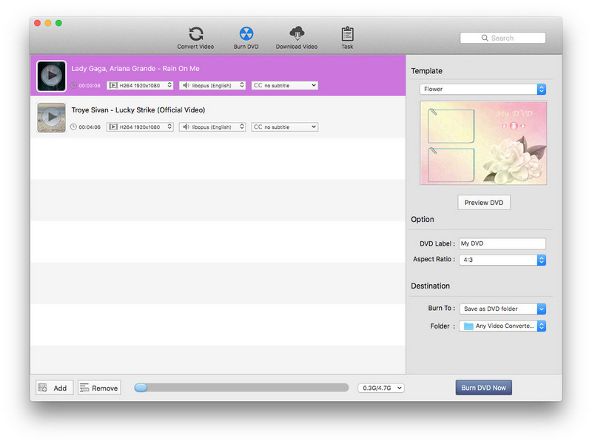Click the clock icon beside 00:04:06

[x=73, y=127]
